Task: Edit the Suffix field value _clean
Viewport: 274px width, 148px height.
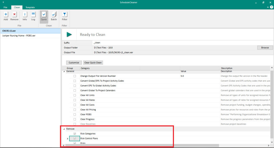Action: (182, 43)
